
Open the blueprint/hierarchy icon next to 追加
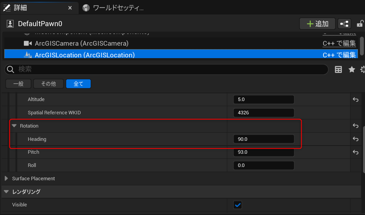tap(344, 24)
